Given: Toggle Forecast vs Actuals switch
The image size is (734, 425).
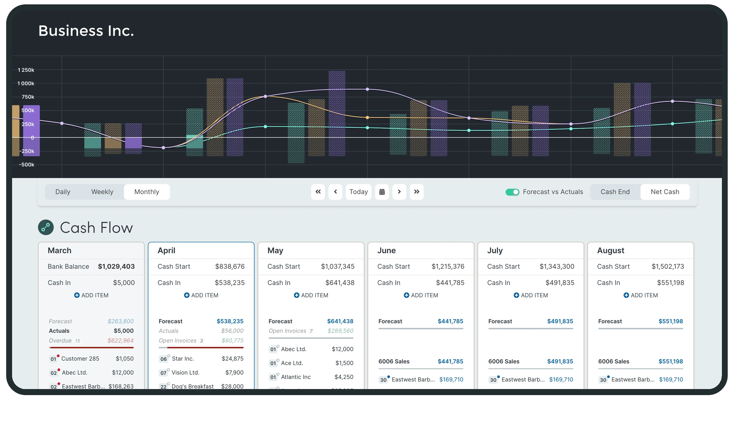Looking at the screenshot, I should 512,192.
